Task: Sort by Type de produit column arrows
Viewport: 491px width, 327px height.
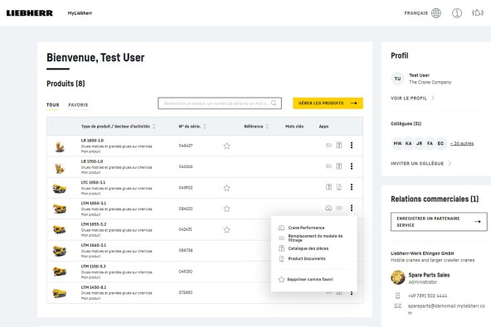Action: pos(154,127)
